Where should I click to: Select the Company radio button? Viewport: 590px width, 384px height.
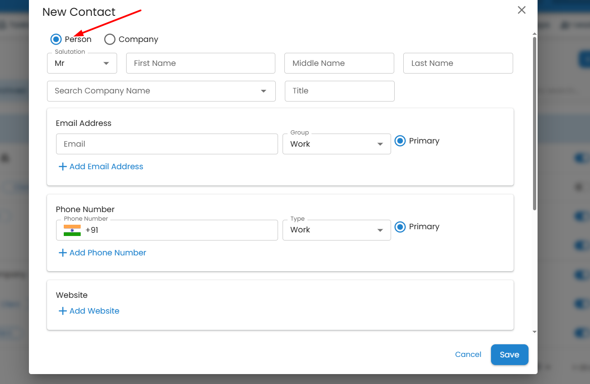pyautogui.click(x=110, y=40)
